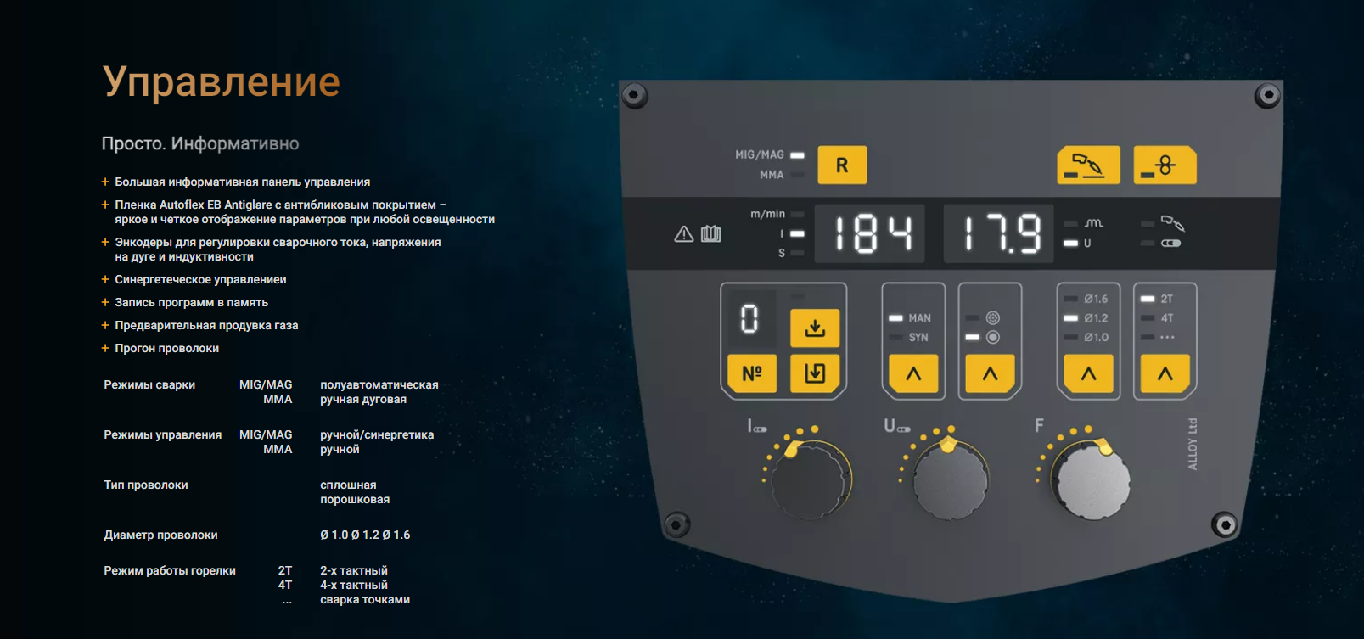This screenshot has height=639, width=1364.
Task: Click the manual book icon
Action: point(711,234)
